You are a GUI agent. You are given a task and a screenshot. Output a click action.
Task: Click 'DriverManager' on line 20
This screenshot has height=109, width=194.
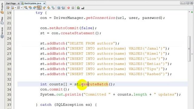click(x=69, y=18)
